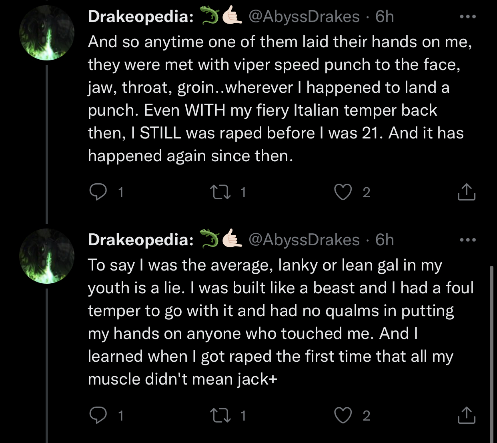Share the second tweet

point(466,415)
